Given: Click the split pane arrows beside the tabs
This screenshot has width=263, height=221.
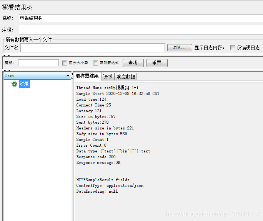Looking at the screenshot, I should (72, 76).
